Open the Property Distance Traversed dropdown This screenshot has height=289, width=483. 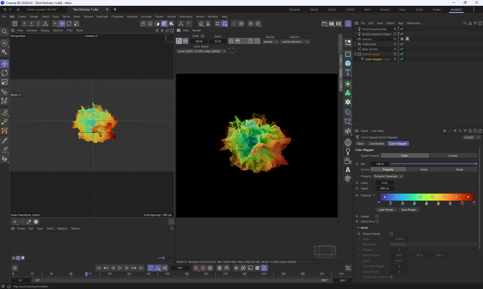(x=388, y=176)
